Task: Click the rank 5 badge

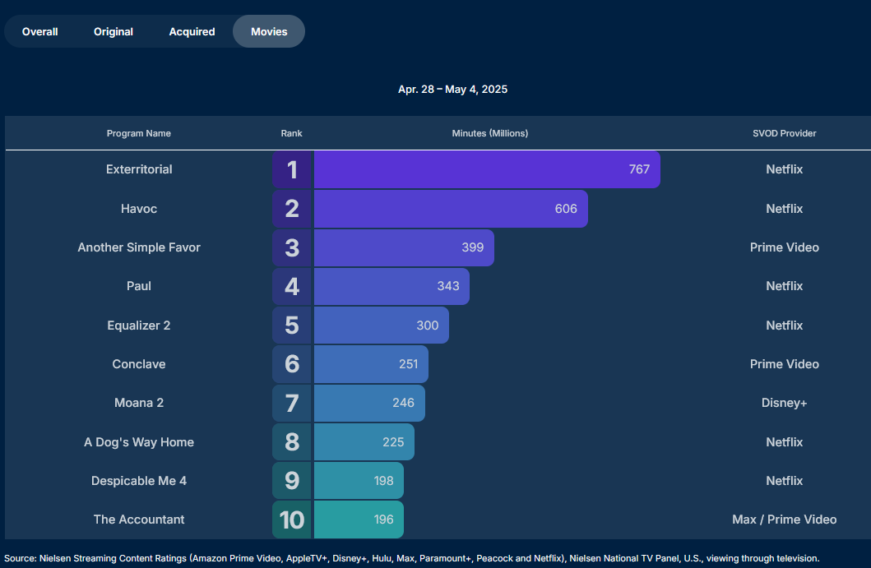Action: click(x=292, y=326)
